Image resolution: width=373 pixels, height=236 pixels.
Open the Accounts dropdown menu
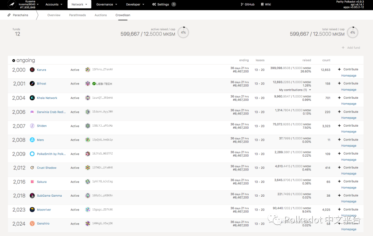[x=54, y=4]
